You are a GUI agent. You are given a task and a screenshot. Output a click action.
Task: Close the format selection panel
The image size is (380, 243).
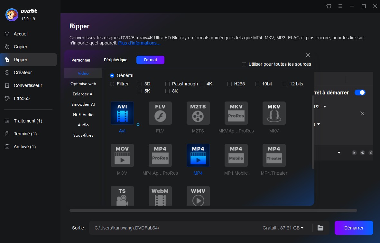[308, 55]
